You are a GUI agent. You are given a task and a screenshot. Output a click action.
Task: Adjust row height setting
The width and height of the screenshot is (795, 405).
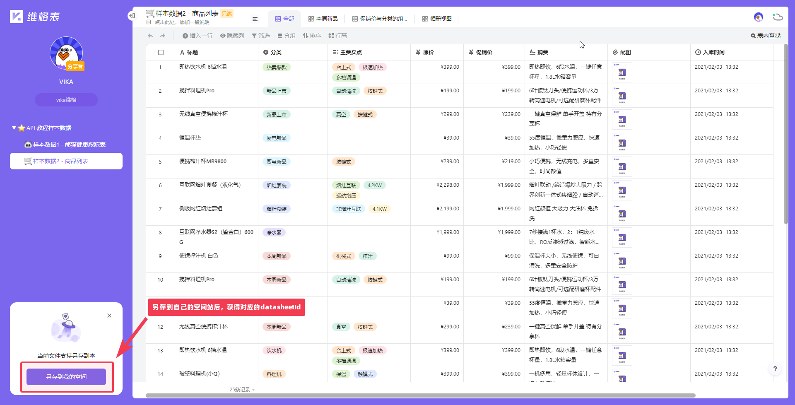[337, 36]
